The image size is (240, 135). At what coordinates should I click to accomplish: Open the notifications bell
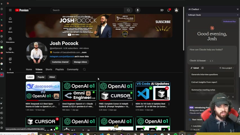pos(169,10)
